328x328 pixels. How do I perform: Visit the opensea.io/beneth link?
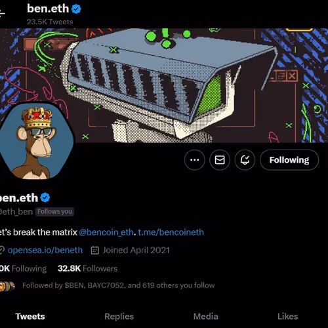tap(45, 250)
